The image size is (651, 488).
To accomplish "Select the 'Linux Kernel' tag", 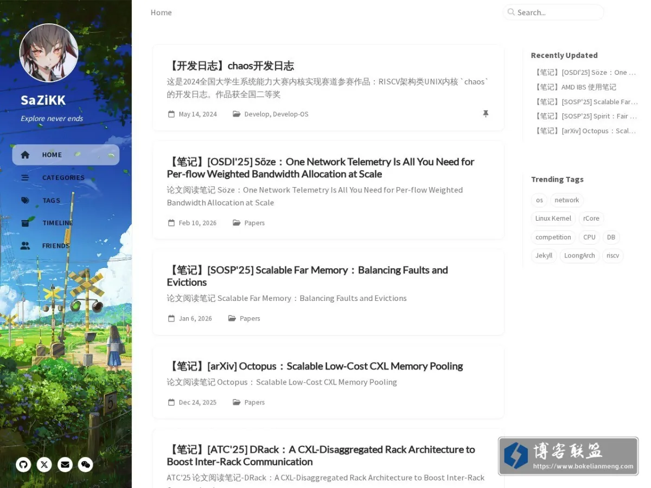I will 553,219.
